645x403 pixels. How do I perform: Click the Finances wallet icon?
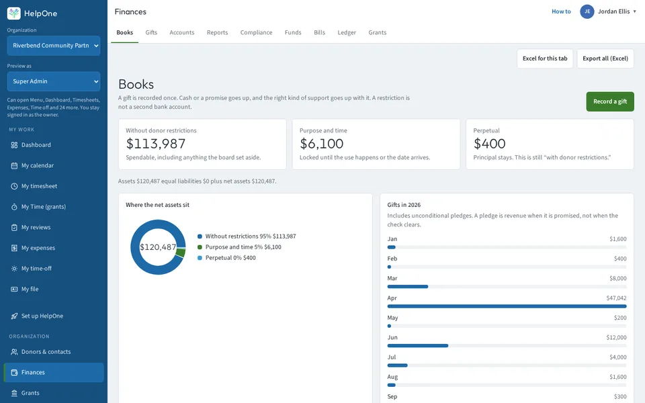coord(14,373)
